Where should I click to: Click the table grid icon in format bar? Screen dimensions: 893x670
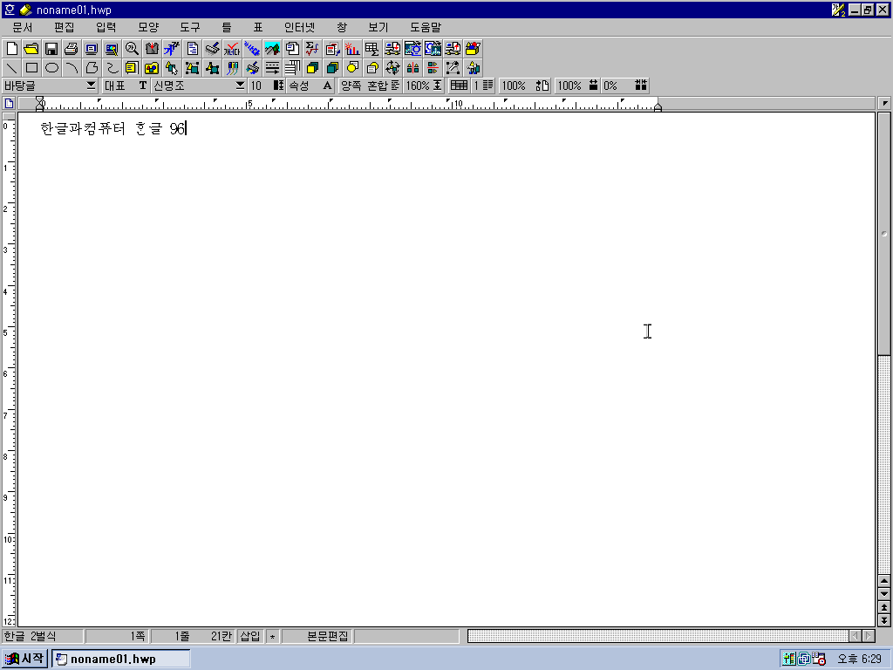coord(459,85)
